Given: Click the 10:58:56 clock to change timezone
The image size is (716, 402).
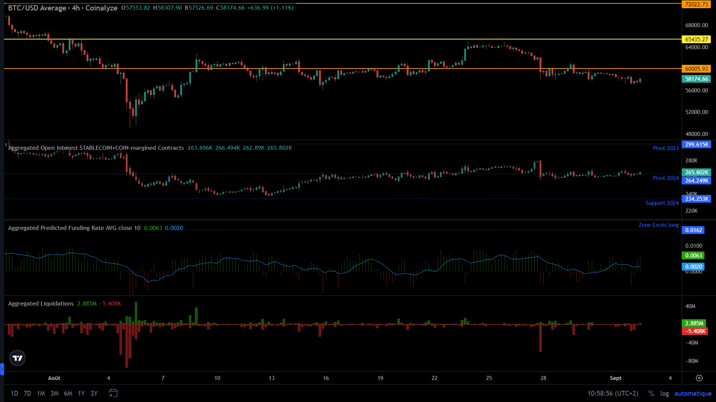Looking at the screenshot, I should point(613,393).
